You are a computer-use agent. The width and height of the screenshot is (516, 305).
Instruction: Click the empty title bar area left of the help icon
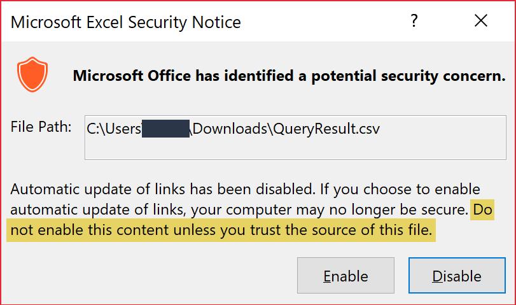tap(324, 21)
